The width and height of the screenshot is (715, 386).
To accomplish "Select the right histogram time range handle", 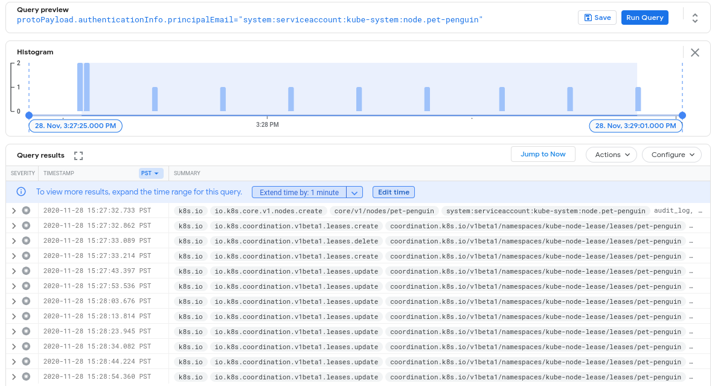I will [x=682, y=115].
